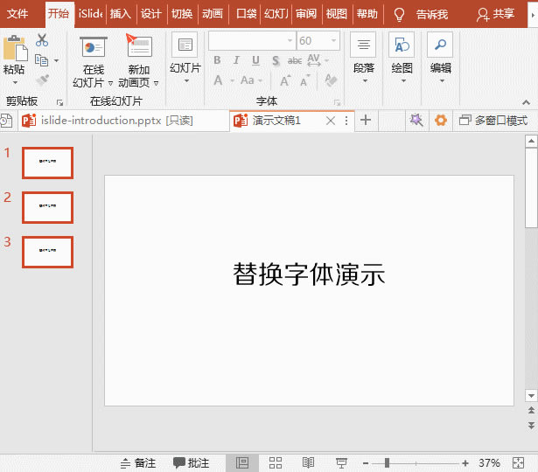Click the zoom slider handle
The height and width of the screenshot is (472, 538).
click(387, 462)
